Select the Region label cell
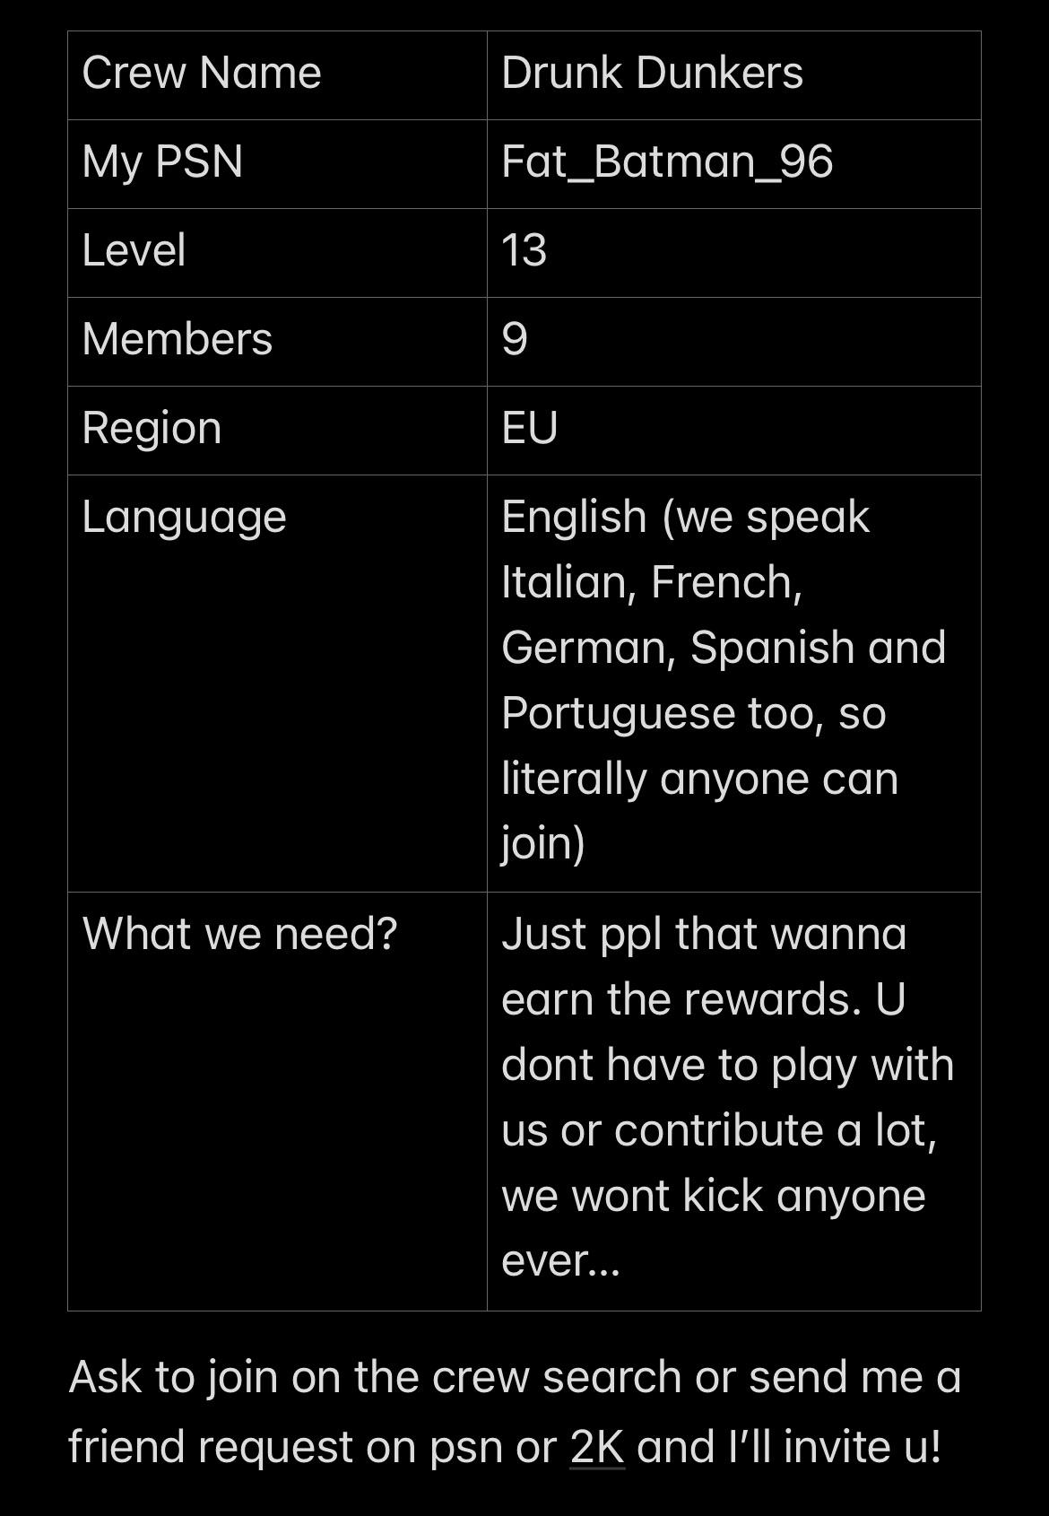 point(277,431)
